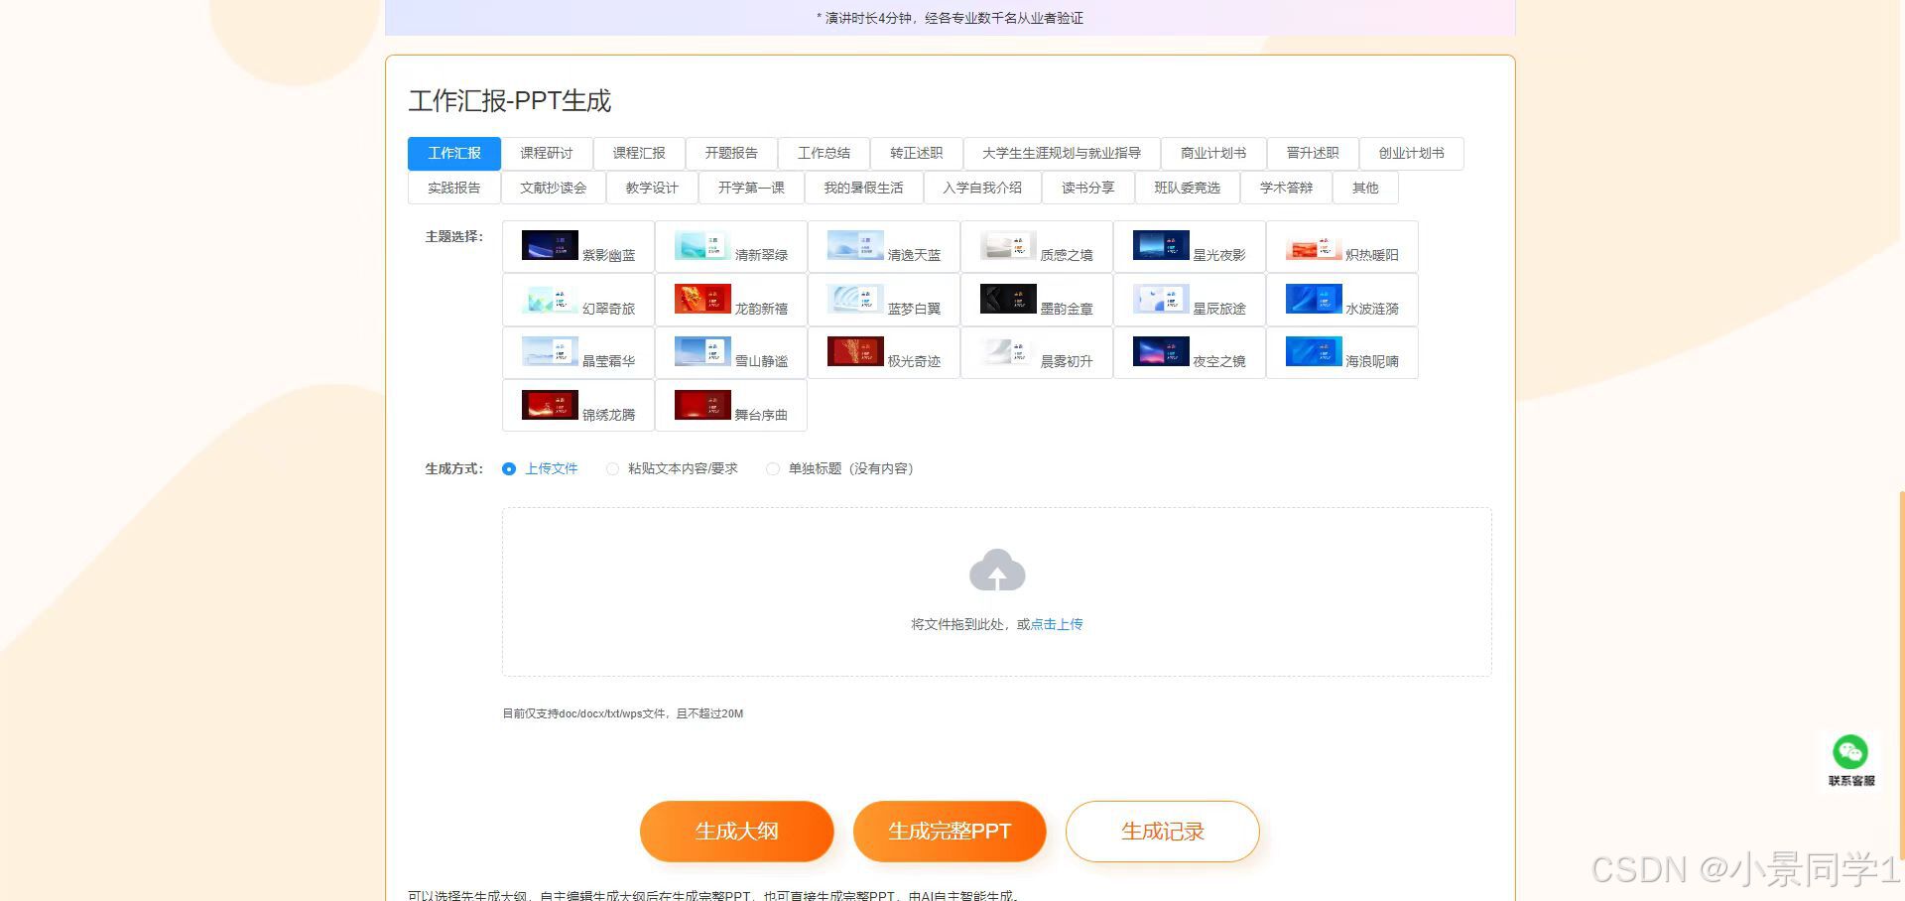Click the 生成完整PPT button
The height and width of the screenshot is (901, 1905).
click(x=950, y=832)
